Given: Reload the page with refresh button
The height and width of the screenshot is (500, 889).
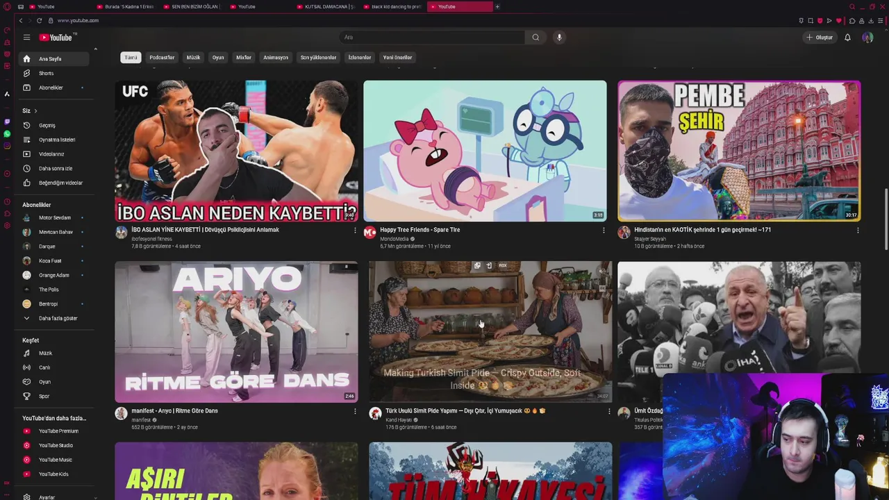Looking at the screenshot, I should point(39,20).
